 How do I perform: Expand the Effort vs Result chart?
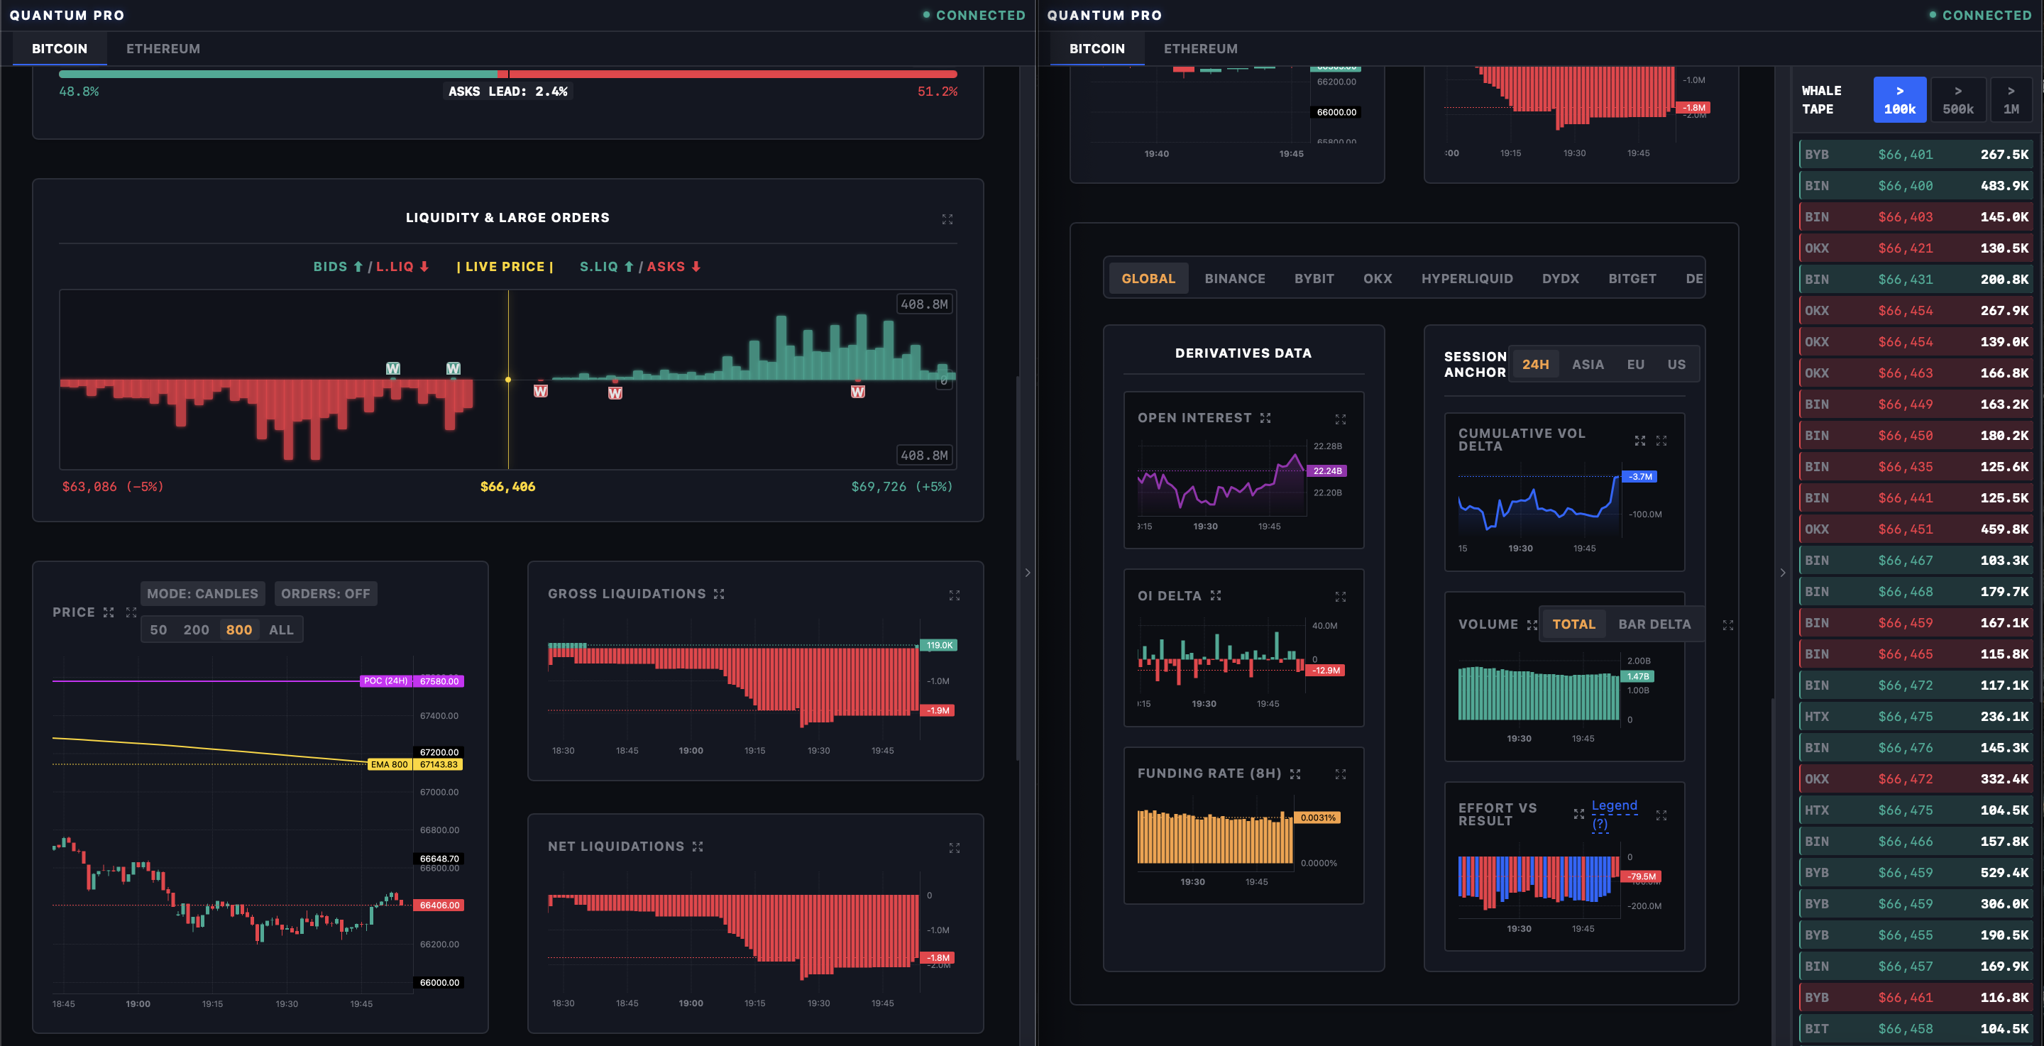coord(1661,815)
